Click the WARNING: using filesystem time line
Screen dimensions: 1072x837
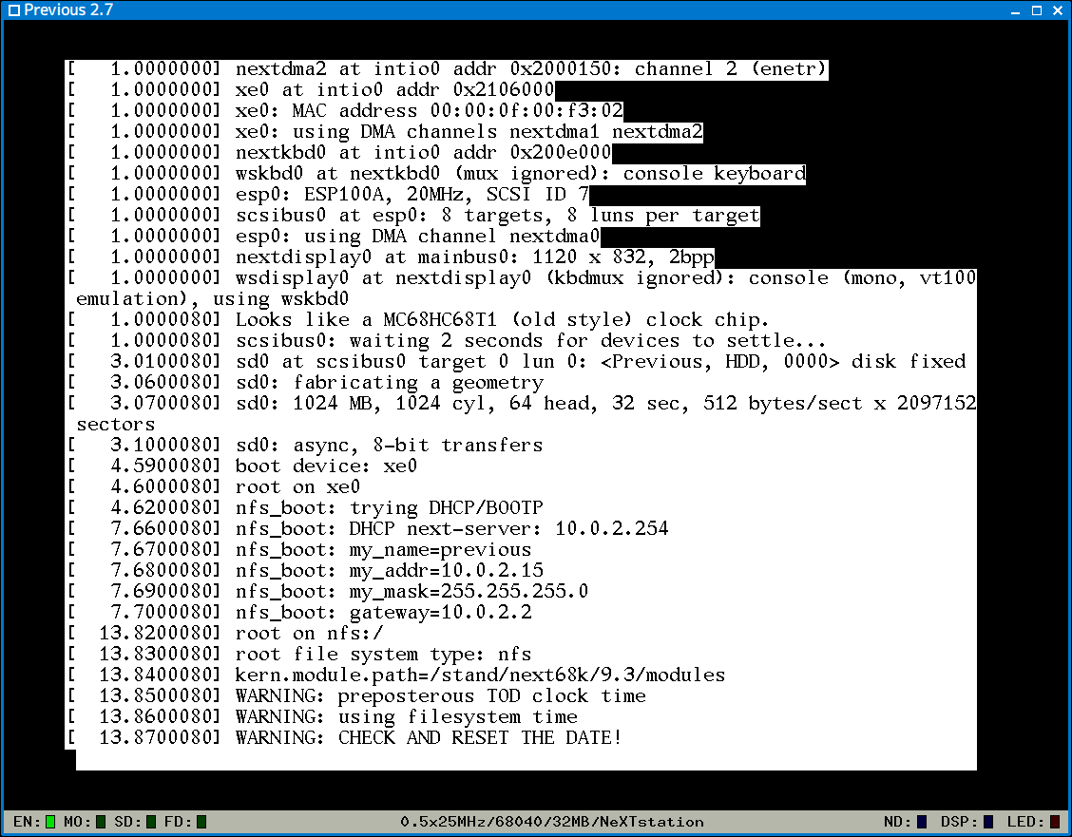point(322,716)
